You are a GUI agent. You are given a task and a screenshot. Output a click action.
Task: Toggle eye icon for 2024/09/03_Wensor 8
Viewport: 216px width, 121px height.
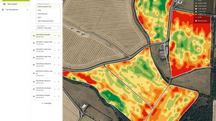tap(34, 82)
